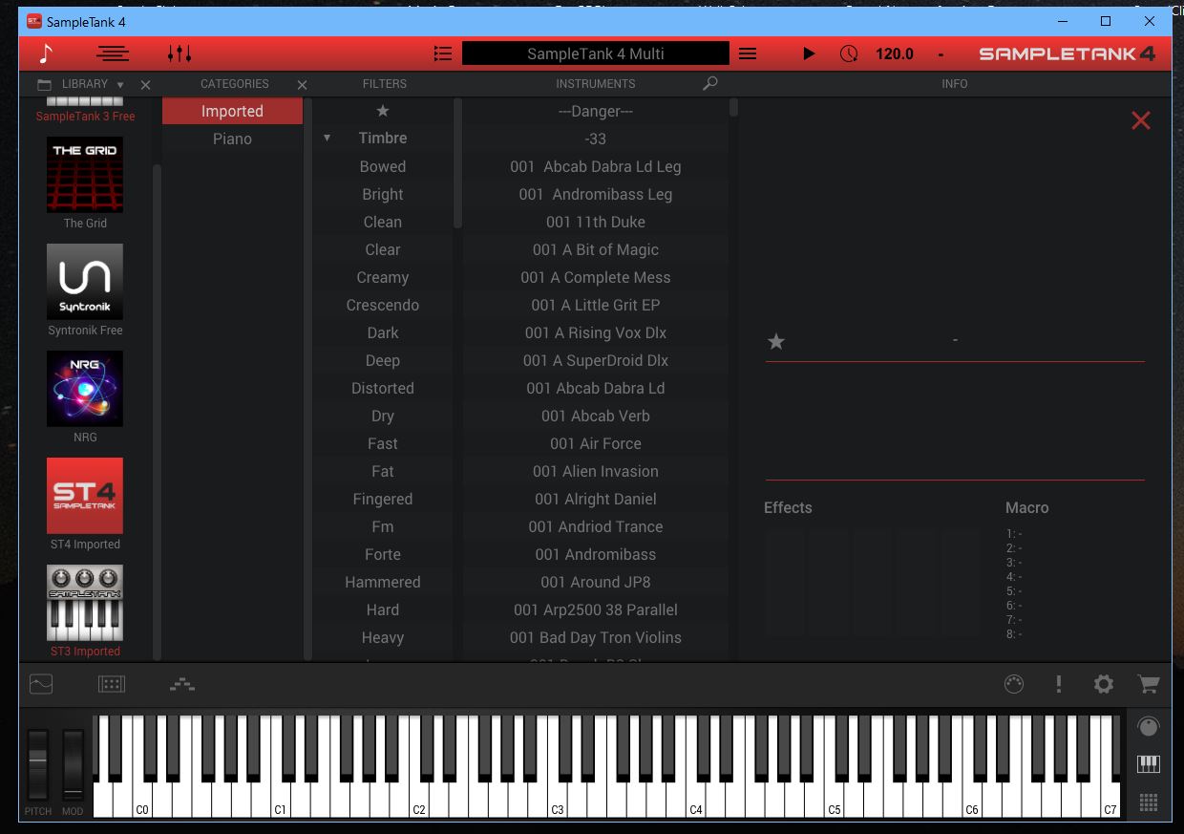Toggle the metronome clock icon
Viewport: 1184px width, 834px height.
tap(849, 53)
